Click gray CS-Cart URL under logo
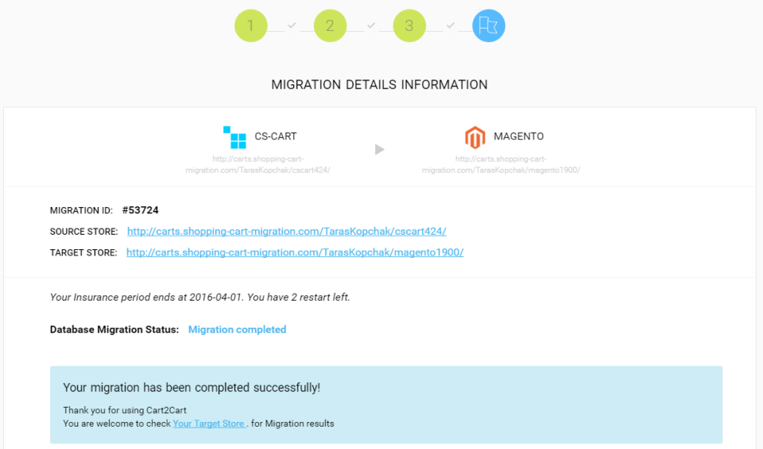The image size is (763, 449). pos(258,164)
